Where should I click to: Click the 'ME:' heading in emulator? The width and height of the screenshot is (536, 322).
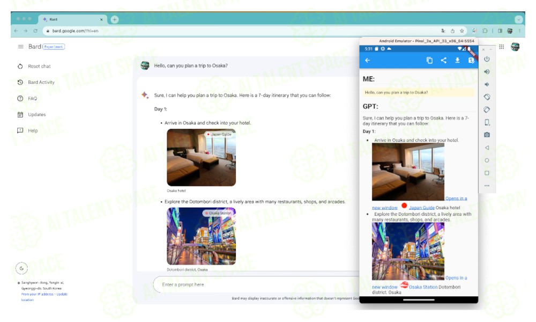tap(369, 79)
